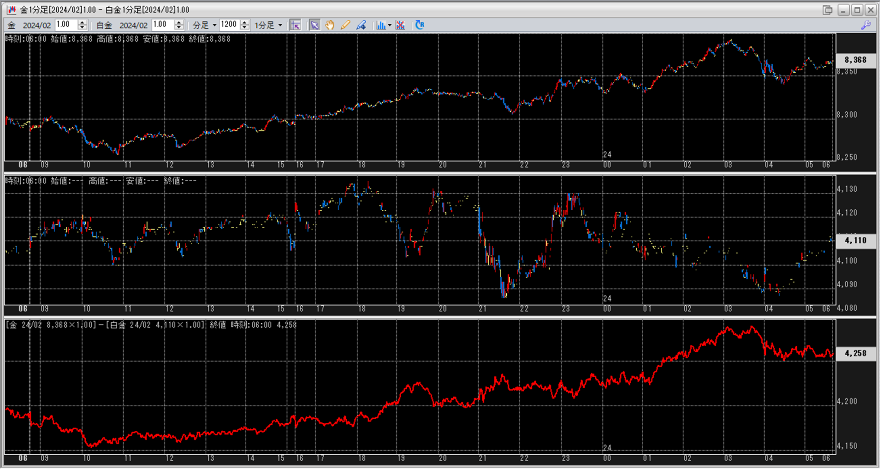
Task: Click the window restore-down cascade icon
Action: (x=827, y=10)
